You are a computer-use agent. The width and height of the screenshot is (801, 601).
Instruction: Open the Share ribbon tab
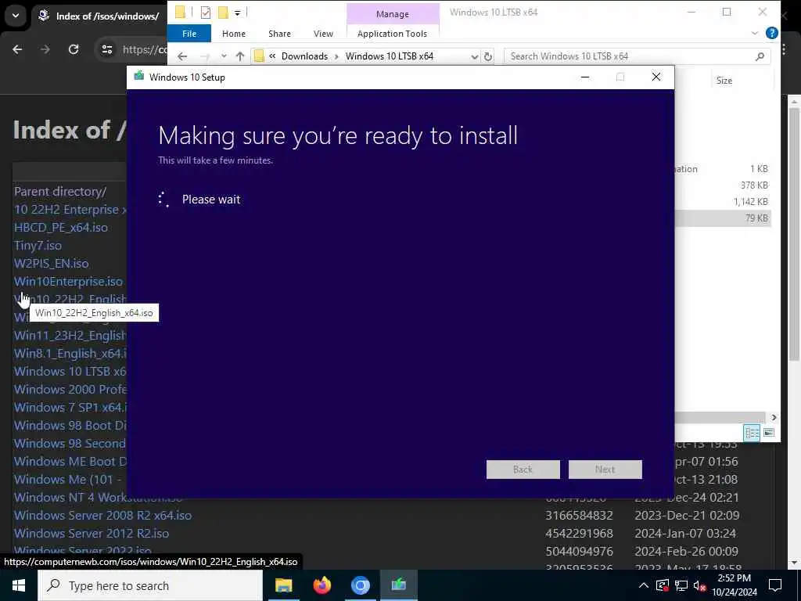coord(279,34)
